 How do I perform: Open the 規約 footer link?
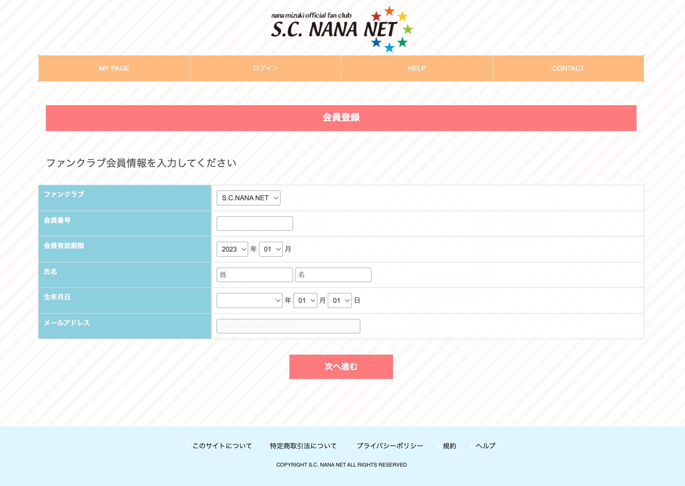[x=449, y=446]
